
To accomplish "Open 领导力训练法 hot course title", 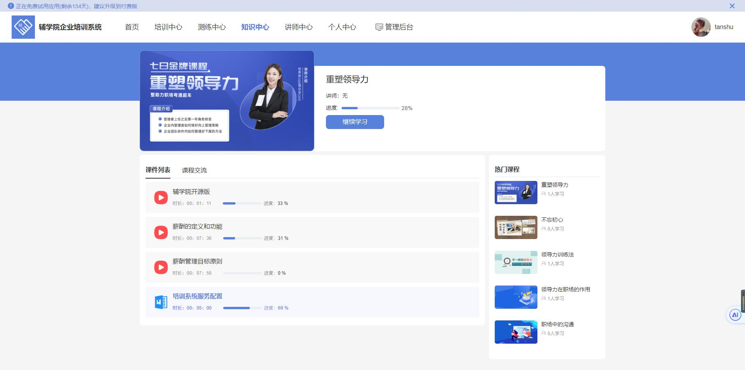I will 558,255.
